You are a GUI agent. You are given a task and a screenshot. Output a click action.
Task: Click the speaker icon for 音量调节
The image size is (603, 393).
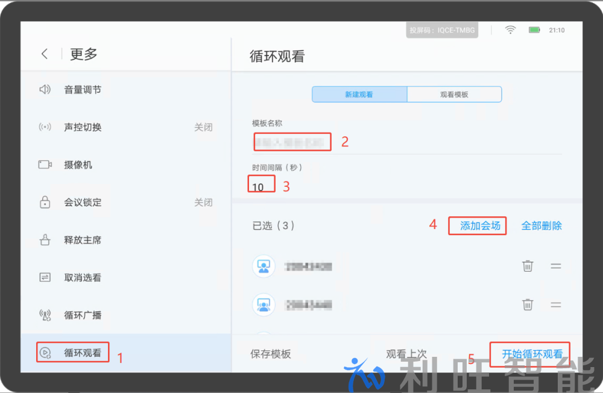[45, 90]
